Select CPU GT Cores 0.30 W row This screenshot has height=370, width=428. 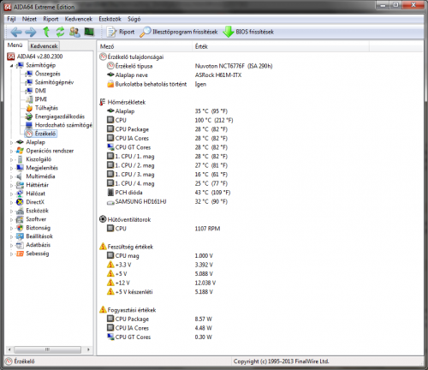(159, 337)
